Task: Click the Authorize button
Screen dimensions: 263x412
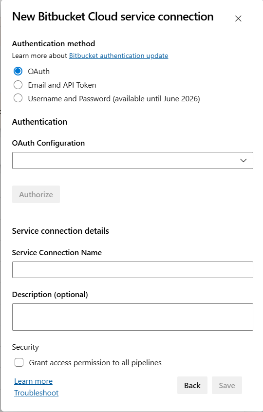Action: (x=36, y=194)
